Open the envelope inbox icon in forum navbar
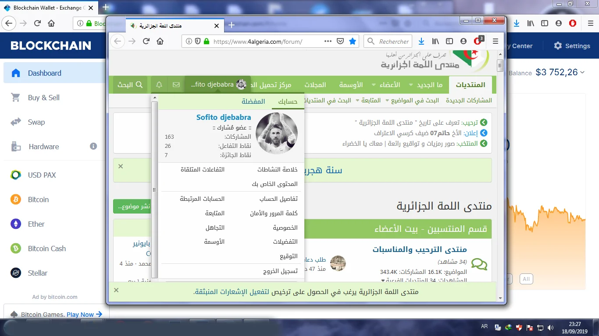The image size is (599, 336). 176,85
